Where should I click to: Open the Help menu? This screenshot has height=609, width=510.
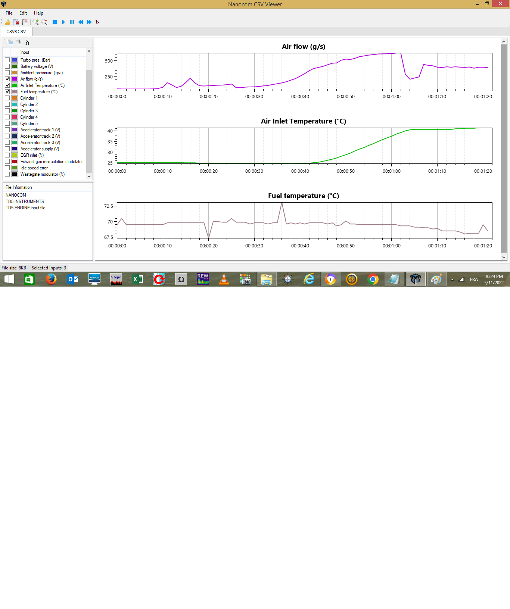(x=38, y=13)
